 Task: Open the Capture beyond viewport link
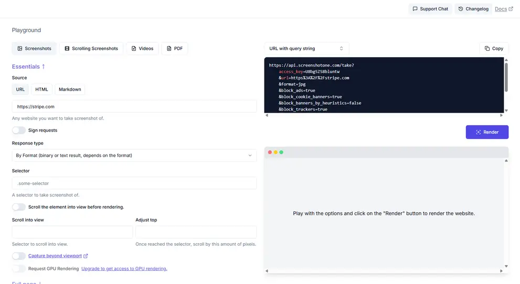55,256
